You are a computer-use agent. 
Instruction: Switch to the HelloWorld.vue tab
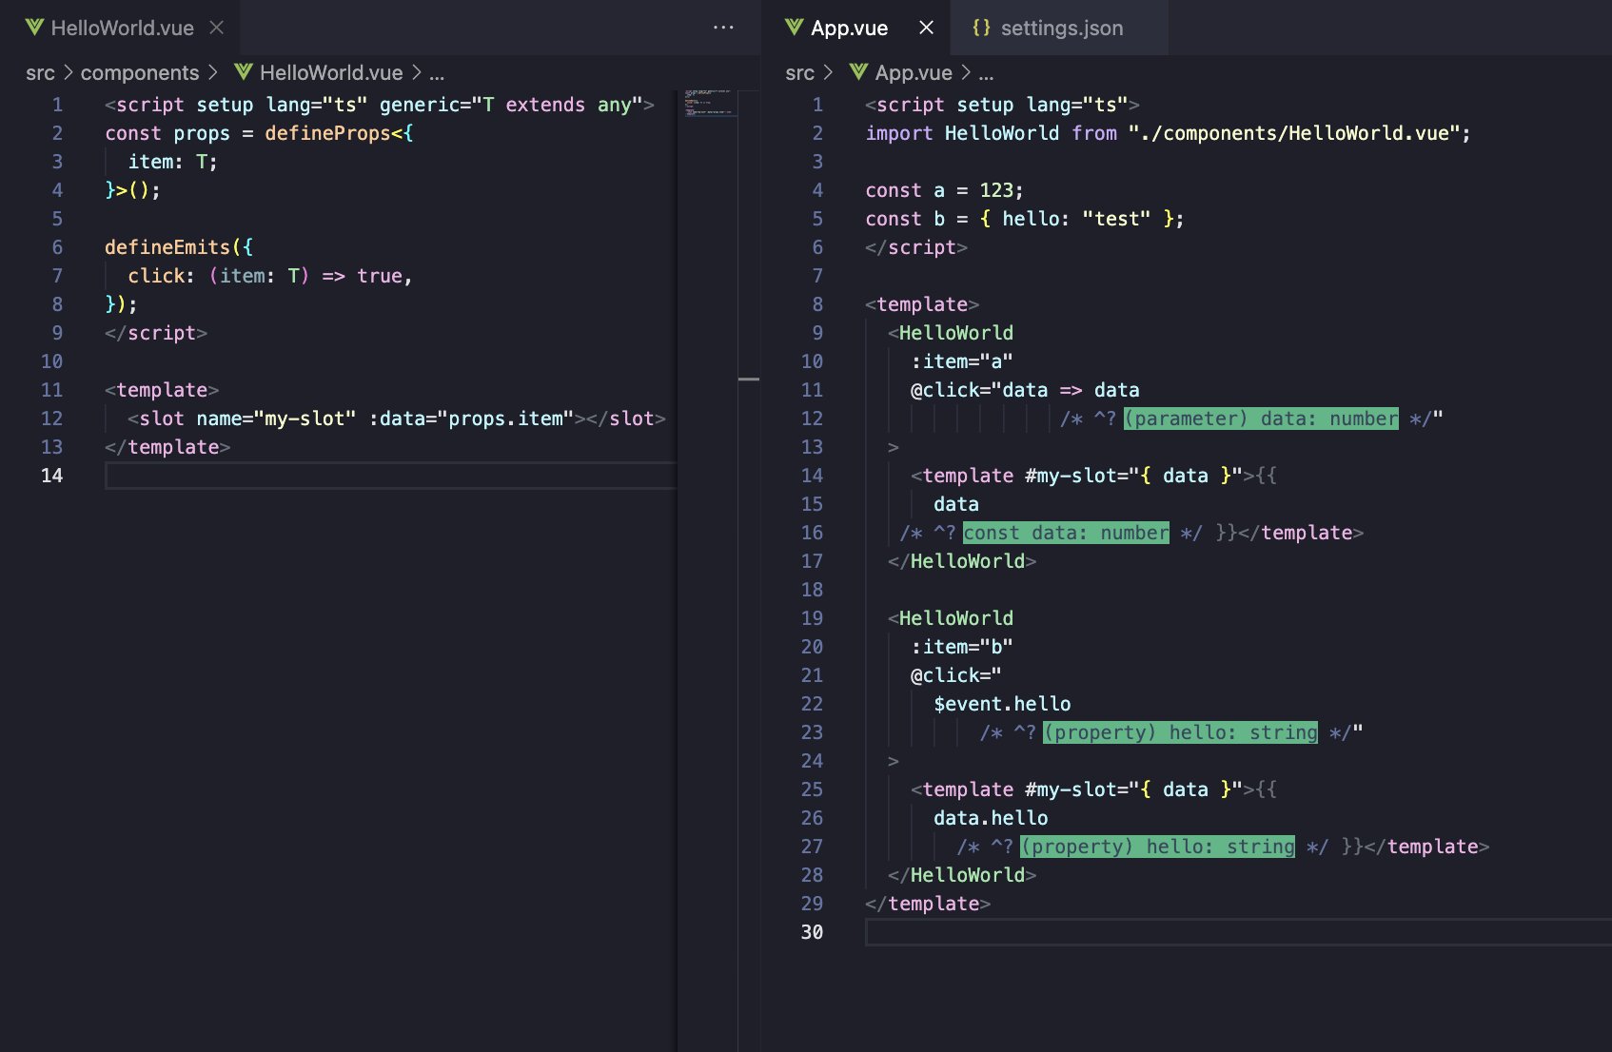click(122, 28)
